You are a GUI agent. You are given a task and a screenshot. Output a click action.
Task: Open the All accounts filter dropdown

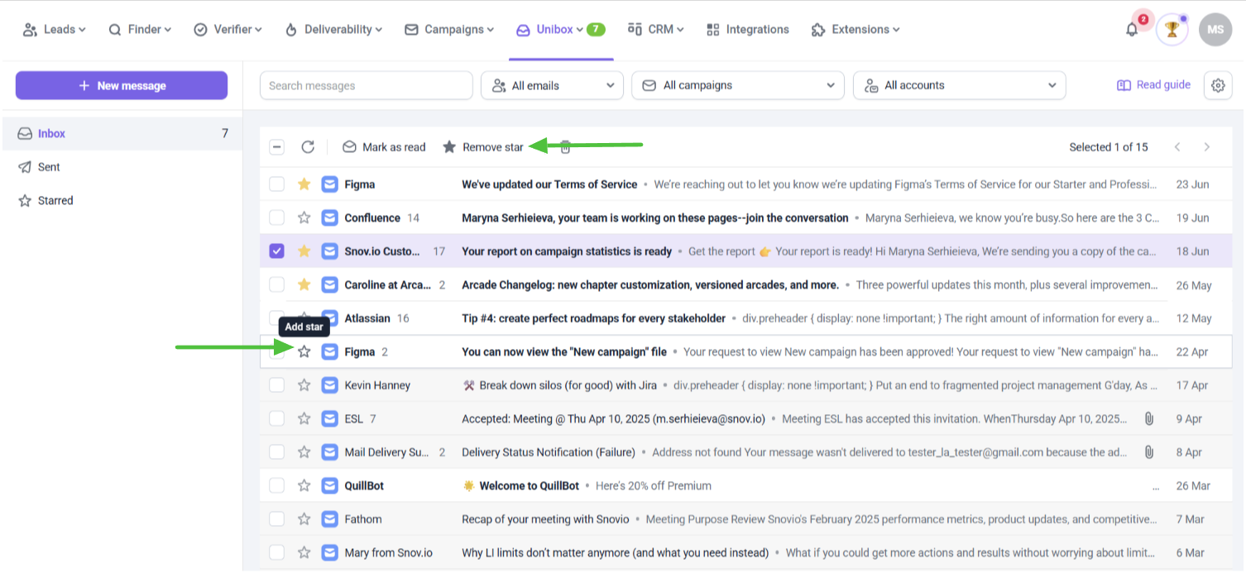coord(959,85)
